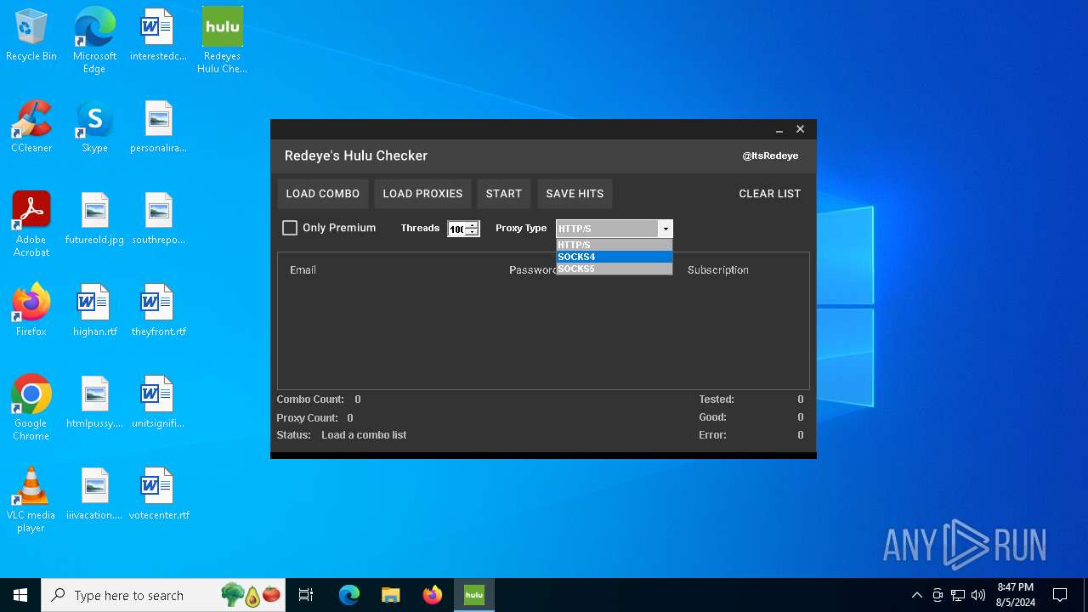1088x612 pixels.
Task: Click the SAVE HITS button
Action: pyautogui.click(x=575, y=194)
